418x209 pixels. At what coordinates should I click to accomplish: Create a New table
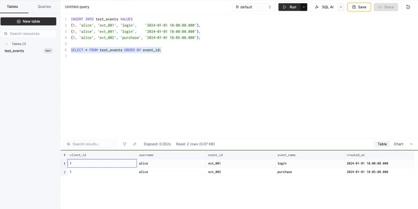coord(28,21)
